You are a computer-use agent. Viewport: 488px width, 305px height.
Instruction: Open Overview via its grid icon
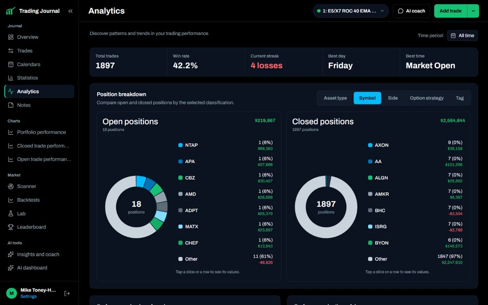(x=11, y=37)
